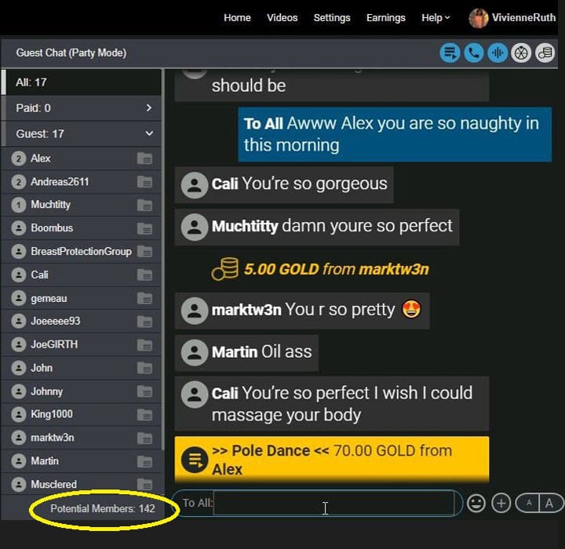Click the plus circle icon beside input

coord(501,503)
